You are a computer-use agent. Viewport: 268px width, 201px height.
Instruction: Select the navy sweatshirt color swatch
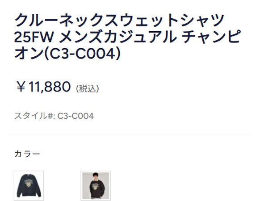[x=29, y=186]
